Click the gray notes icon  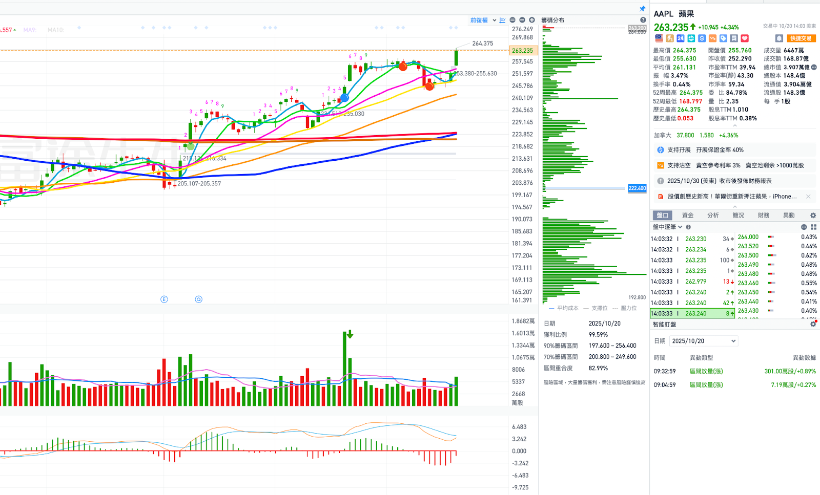734,38
